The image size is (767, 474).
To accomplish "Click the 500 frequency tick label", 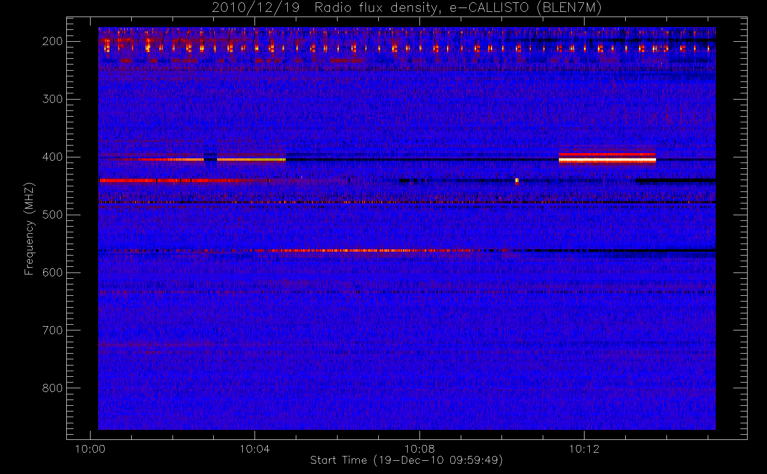I will click(53, 215).
